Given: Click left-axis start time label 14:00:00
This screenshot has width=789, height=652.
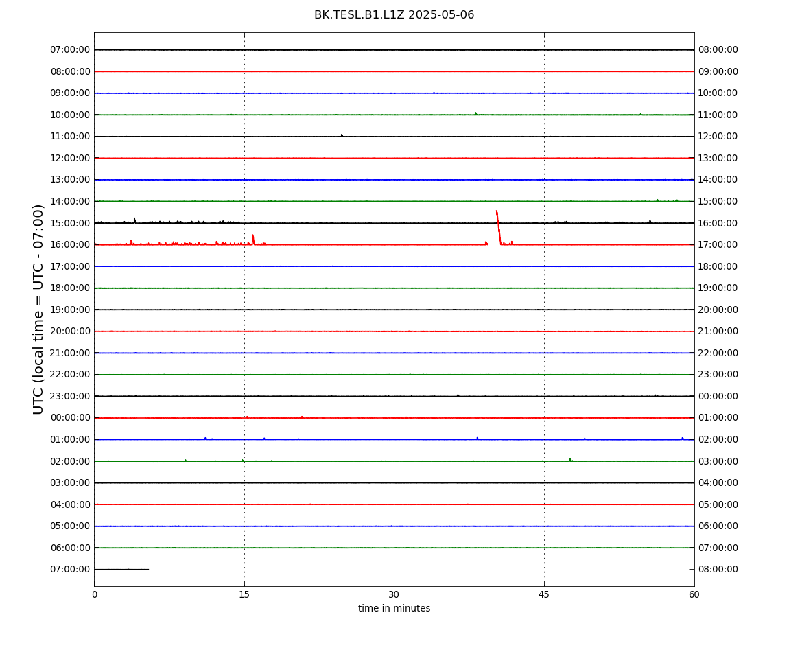Looking at the screenshot, I should 71,201.
